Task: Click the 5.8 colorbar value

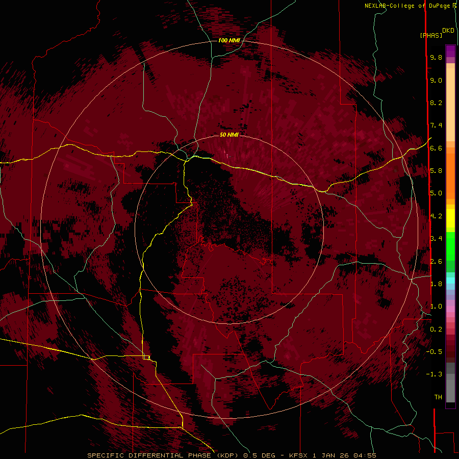Action: 436,171
